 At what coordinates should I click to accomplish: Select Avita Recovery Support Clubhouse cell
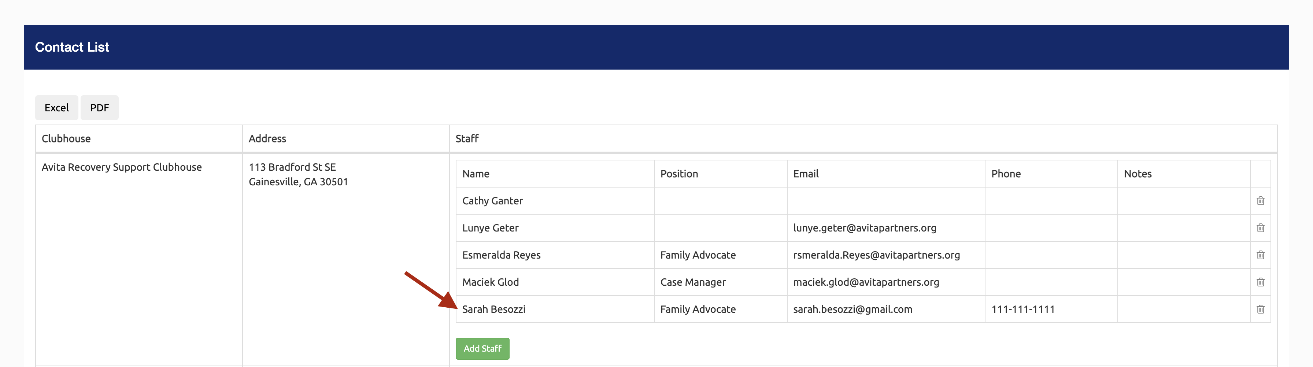pos(122,167)
